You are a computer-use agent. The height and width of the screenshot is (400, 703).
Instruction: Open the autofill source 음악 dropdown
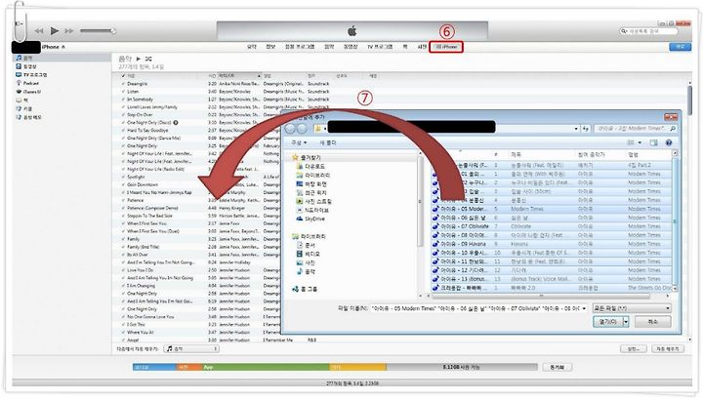point(191,348)
